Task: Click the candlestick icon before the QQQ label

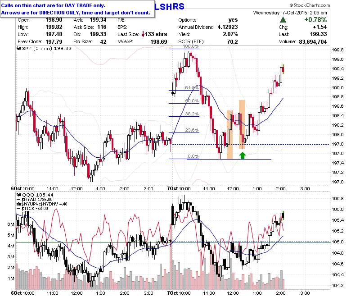Action: coord(19,195)
